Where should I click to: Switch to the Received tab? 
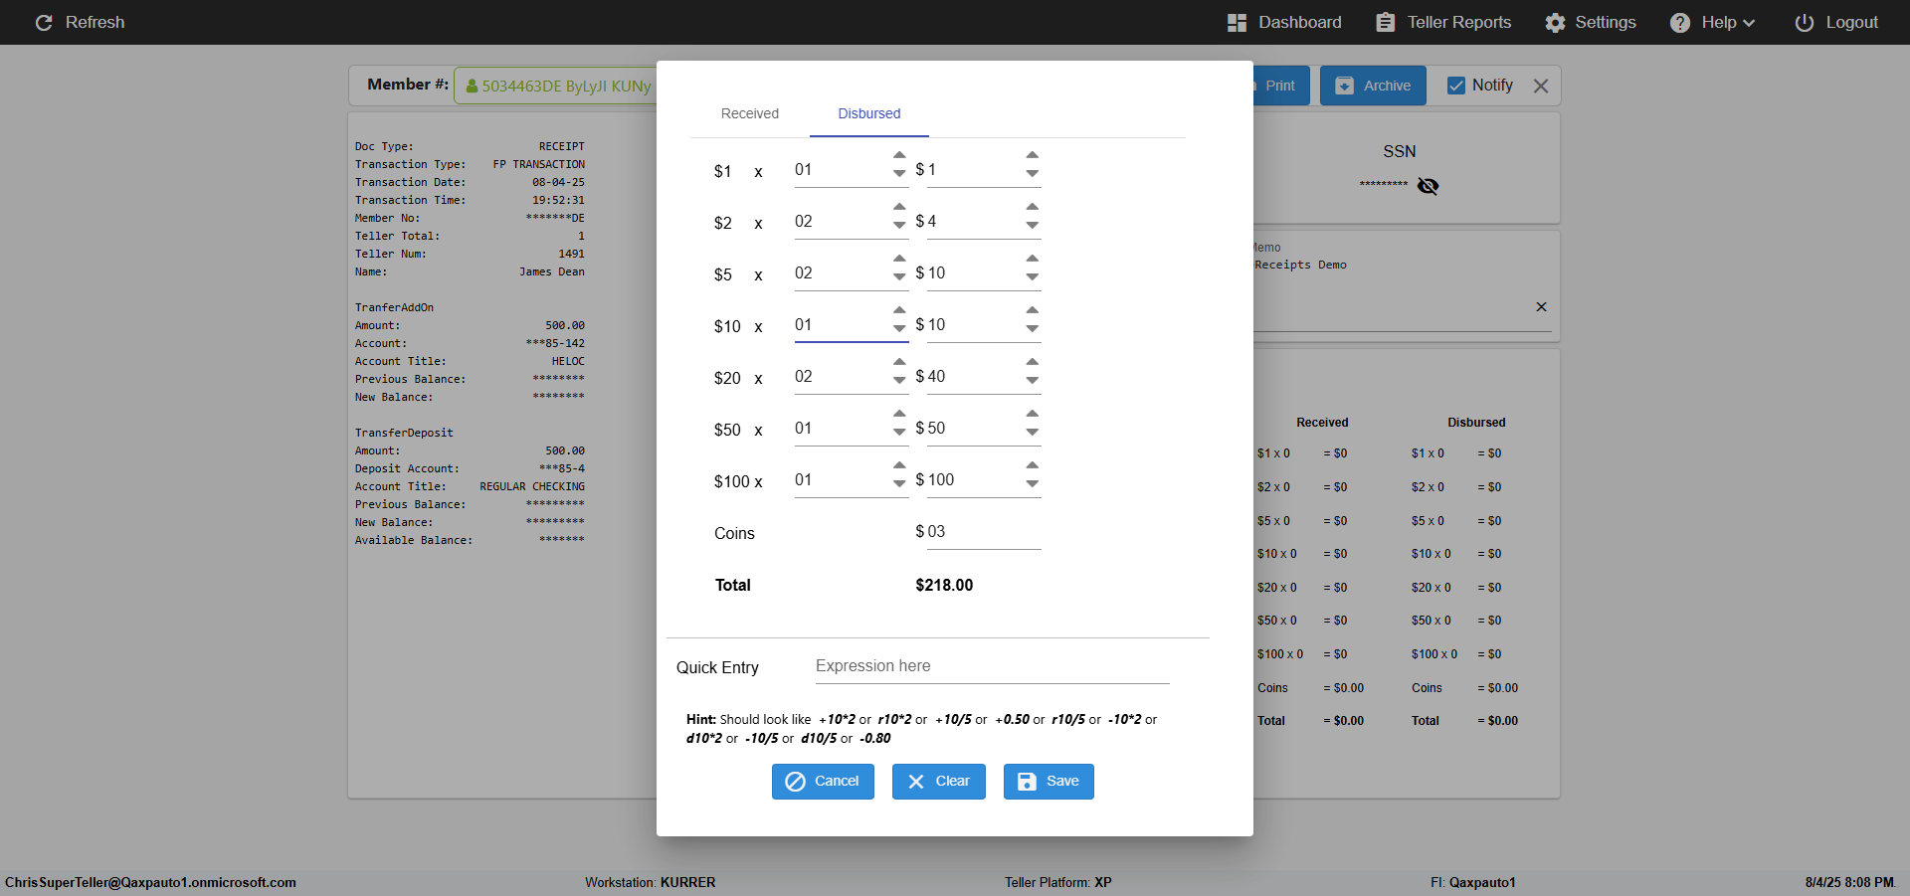[x=750, y=113]
